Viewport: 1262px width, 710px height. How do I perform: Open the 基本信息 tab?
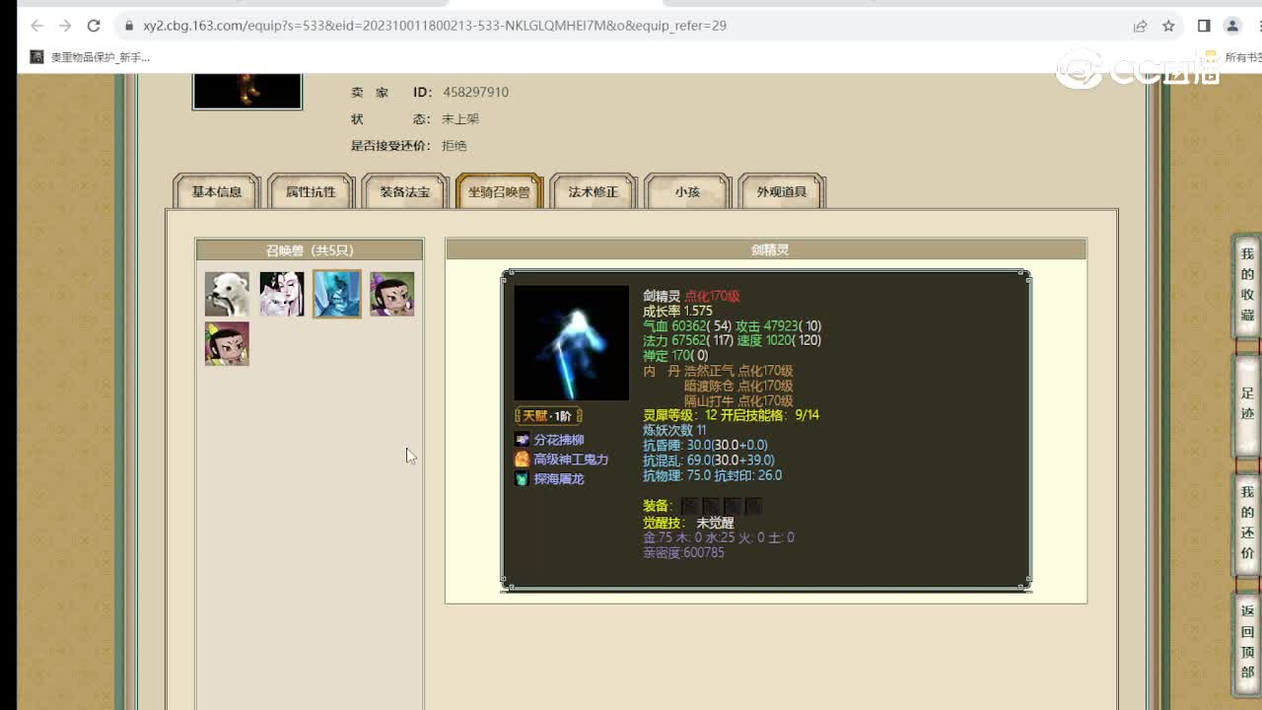[217, 192]
